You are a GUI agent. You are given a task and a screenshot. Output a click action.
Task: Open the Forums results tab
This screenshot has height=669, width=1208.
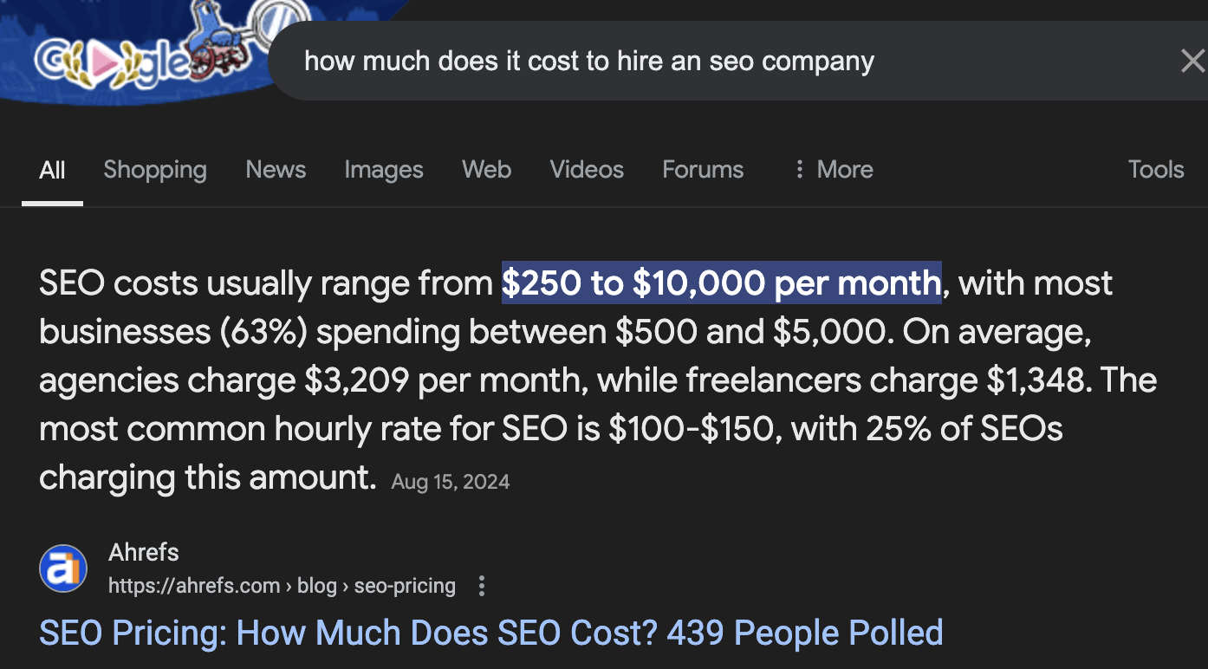coord(703,169)
